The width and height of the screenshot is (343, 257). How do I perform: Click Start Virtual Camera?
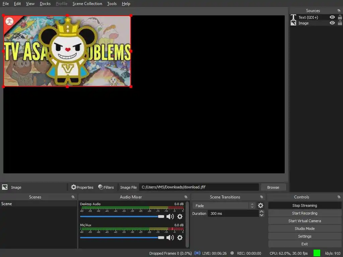(x=304, y=221)
